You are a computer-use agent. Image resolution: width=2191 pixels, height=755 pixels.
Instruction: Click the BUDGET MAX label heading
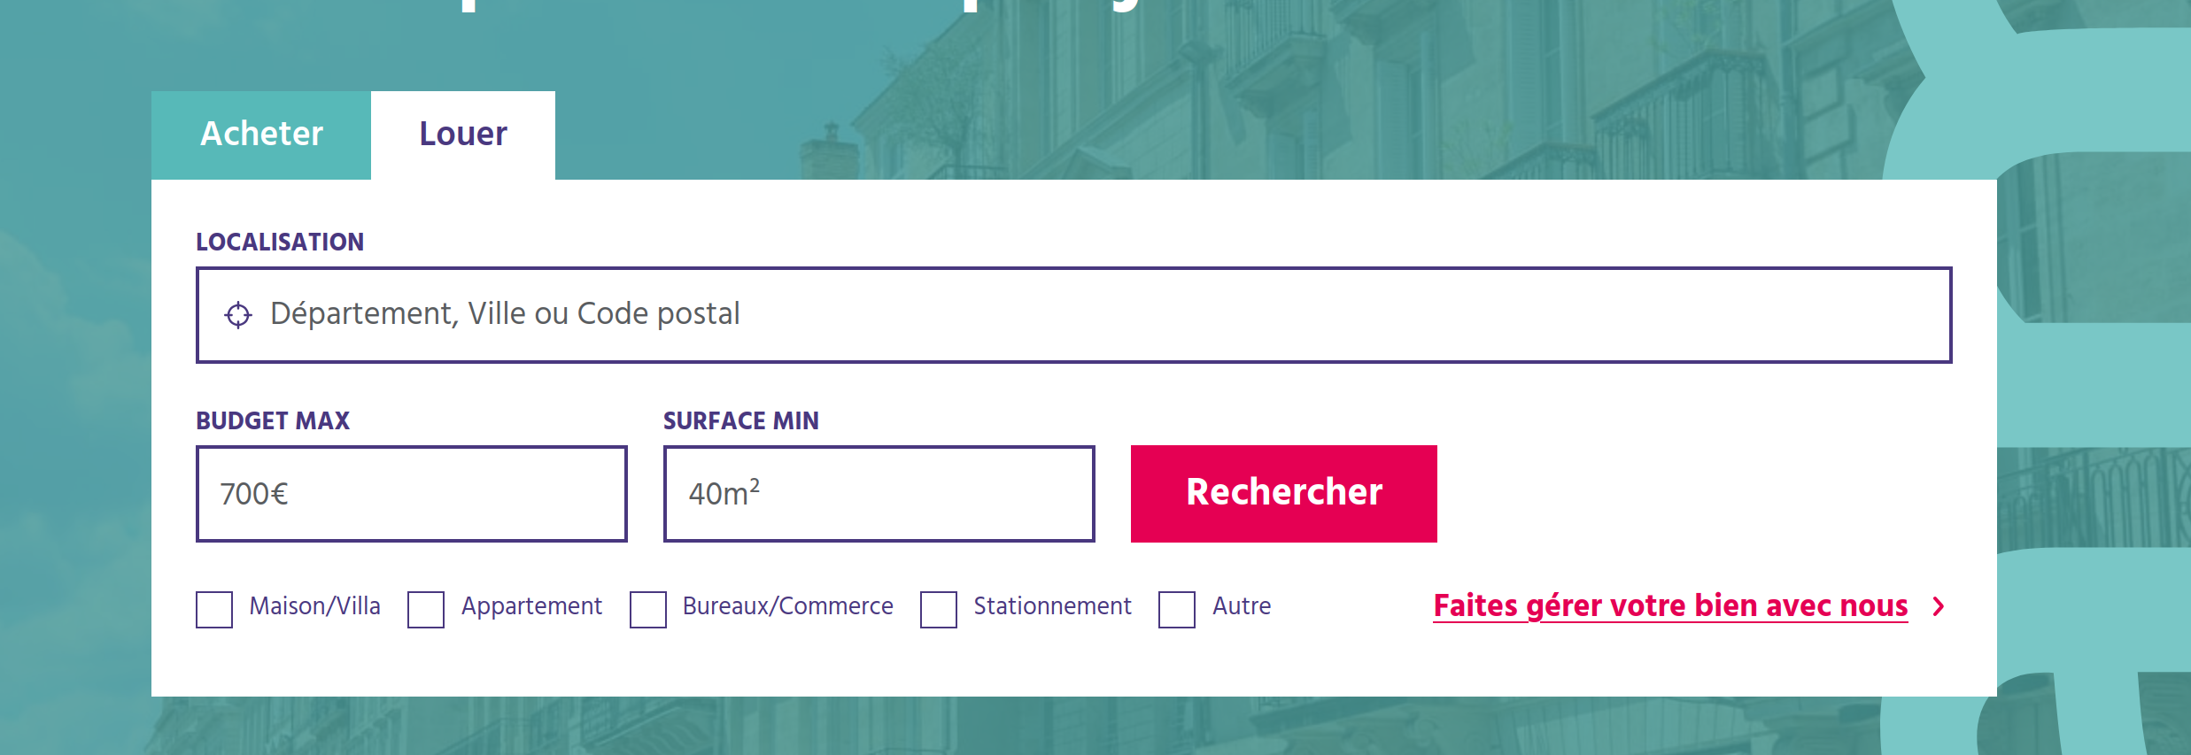pos(273,420)
